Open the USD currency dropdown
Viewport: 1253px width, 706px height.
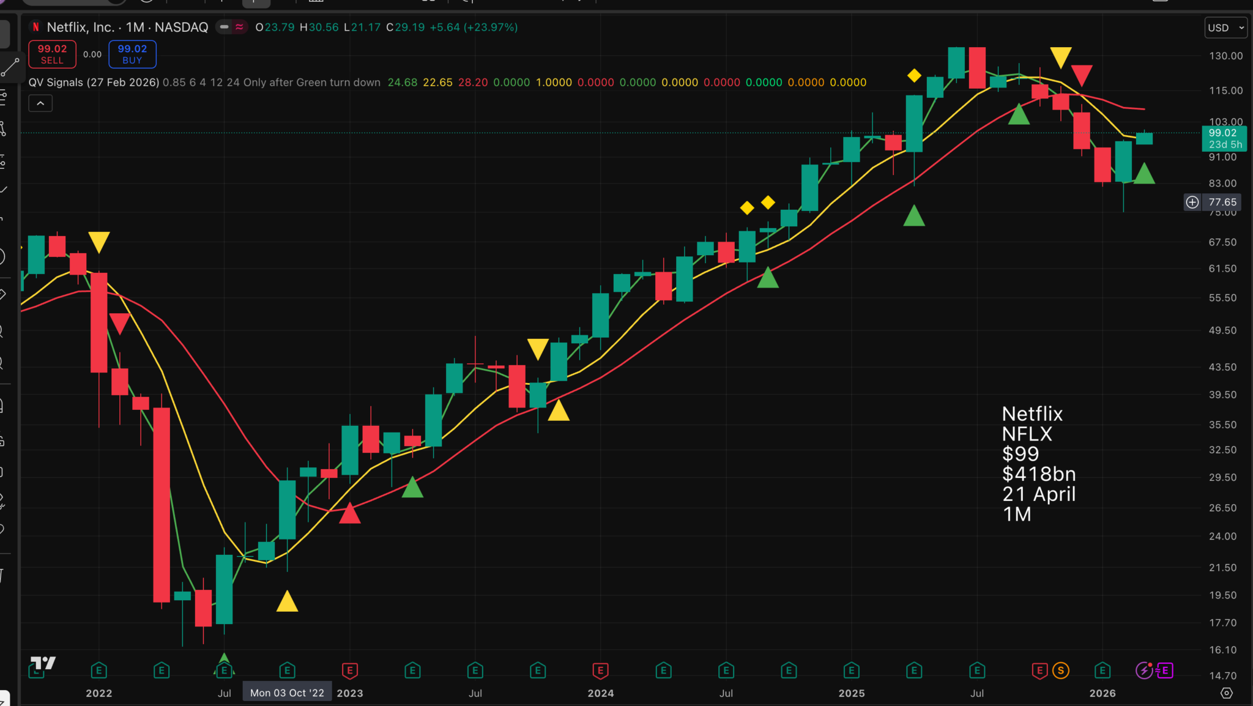1225,28
